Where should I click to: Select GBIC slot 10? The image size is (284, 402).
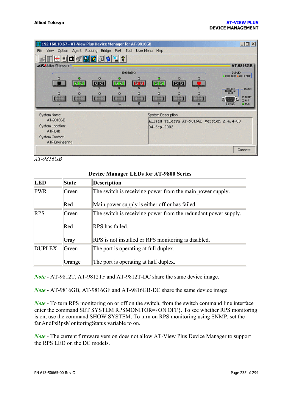79,98
